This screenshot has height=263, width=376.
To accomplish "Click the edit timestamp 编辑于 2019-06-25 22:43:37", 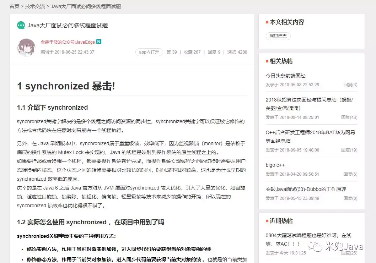I will pyautogui.click(x=68, y=52).
